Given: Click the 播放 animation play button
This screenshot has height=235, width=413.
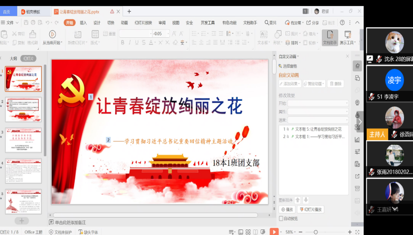Looking at the screenshot, I should (287, 210).
